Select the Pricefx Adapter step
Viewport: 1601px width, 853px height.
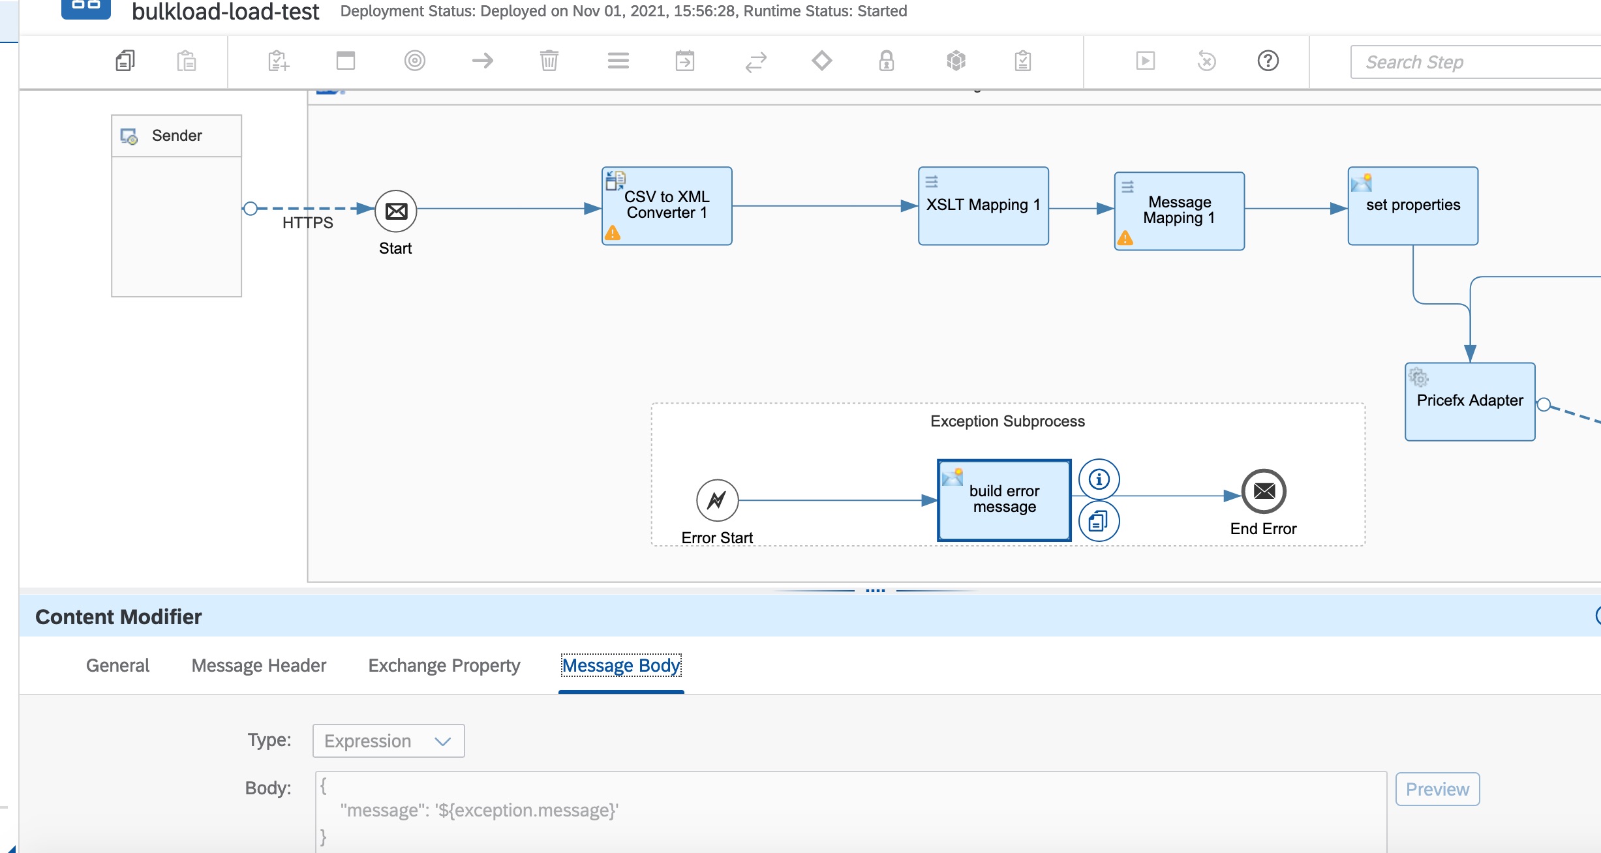click(1469, 402)
